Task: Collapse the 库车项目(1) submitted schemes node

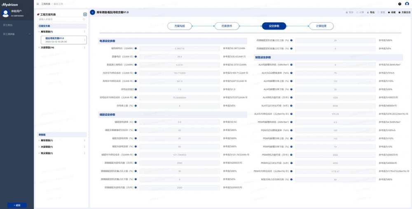Action: point(39,32)
